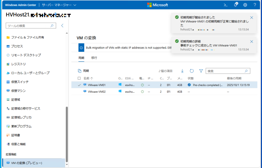This screenshot has width=262, height=168.
Task: Click the Bulk migration info banner text
Action: [x=129, y=48]
